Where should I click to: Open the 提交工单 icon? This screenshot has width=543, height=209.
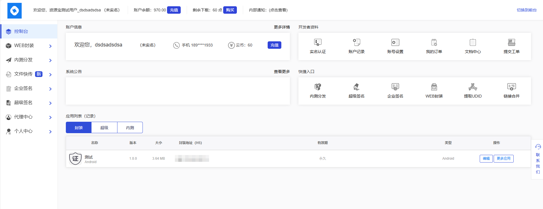coord(512,42)
